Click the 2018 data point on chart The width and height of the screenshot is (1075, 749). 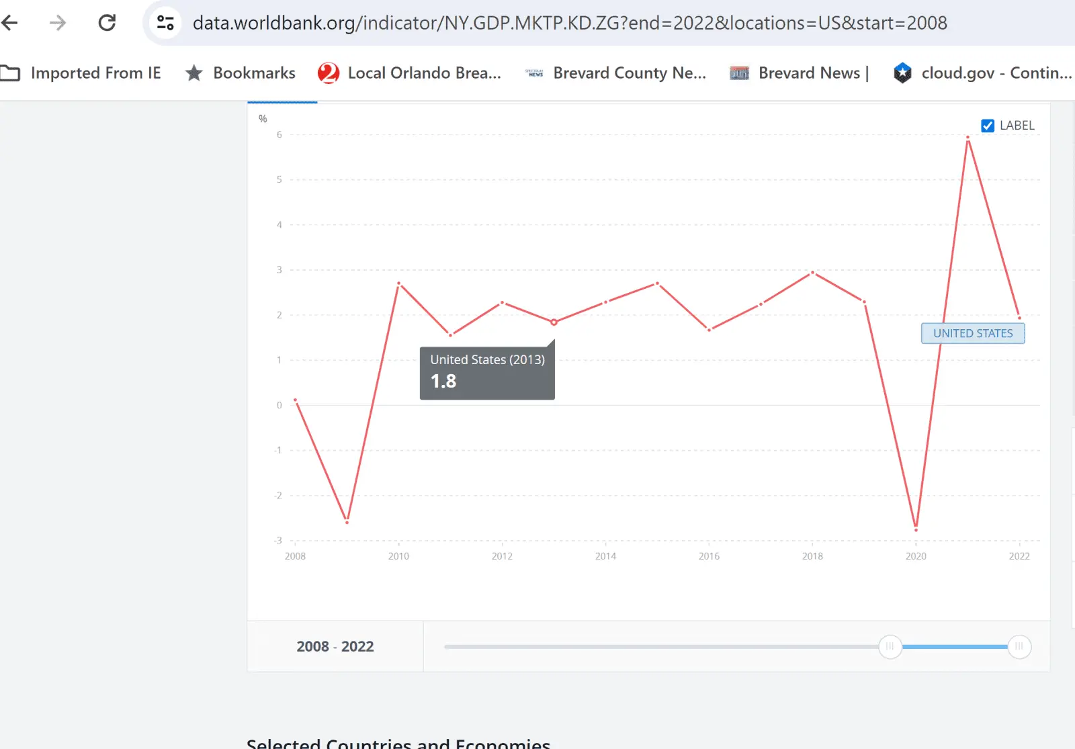click(812, 273)
